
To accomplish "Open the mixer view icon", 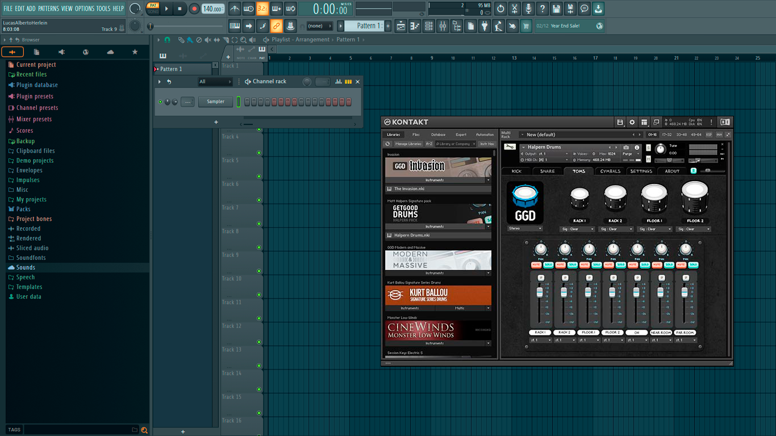I will (443, 26).
